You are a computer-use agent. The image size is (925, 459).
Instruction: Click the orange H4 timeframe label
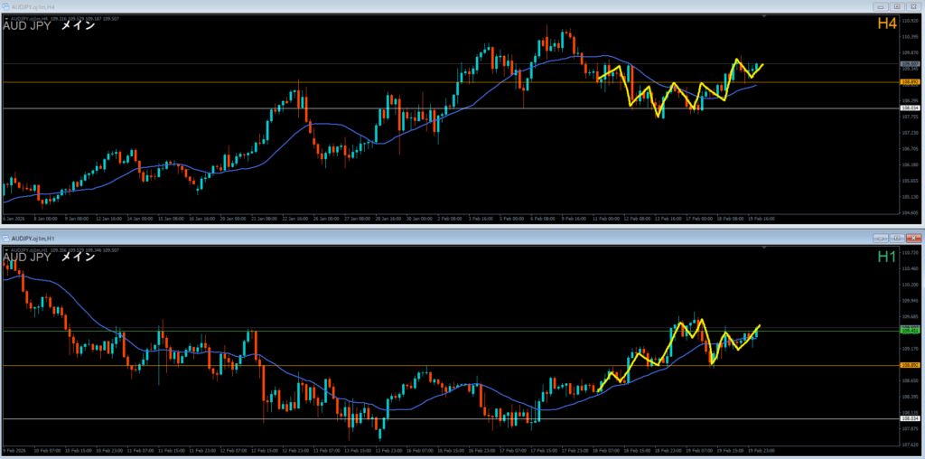pos(886,24)
